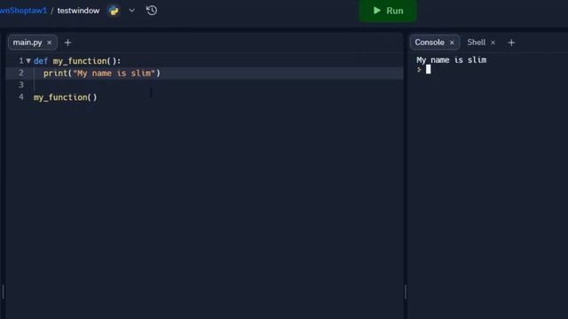Run the program with the green Run button
The image size is (568, 319).
(x=388, y=11)
